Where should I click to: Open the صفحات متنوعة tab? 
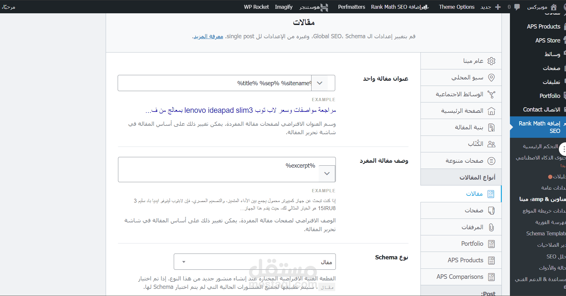tap(461, 161)
